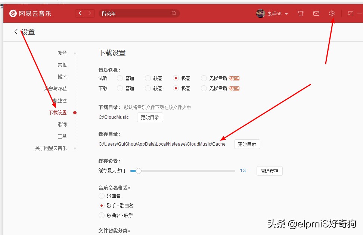Image resolution: width=363 pixels, height=235 pixels.
Task: Click the back chevron beside 设置
Action: pos(15,32)
